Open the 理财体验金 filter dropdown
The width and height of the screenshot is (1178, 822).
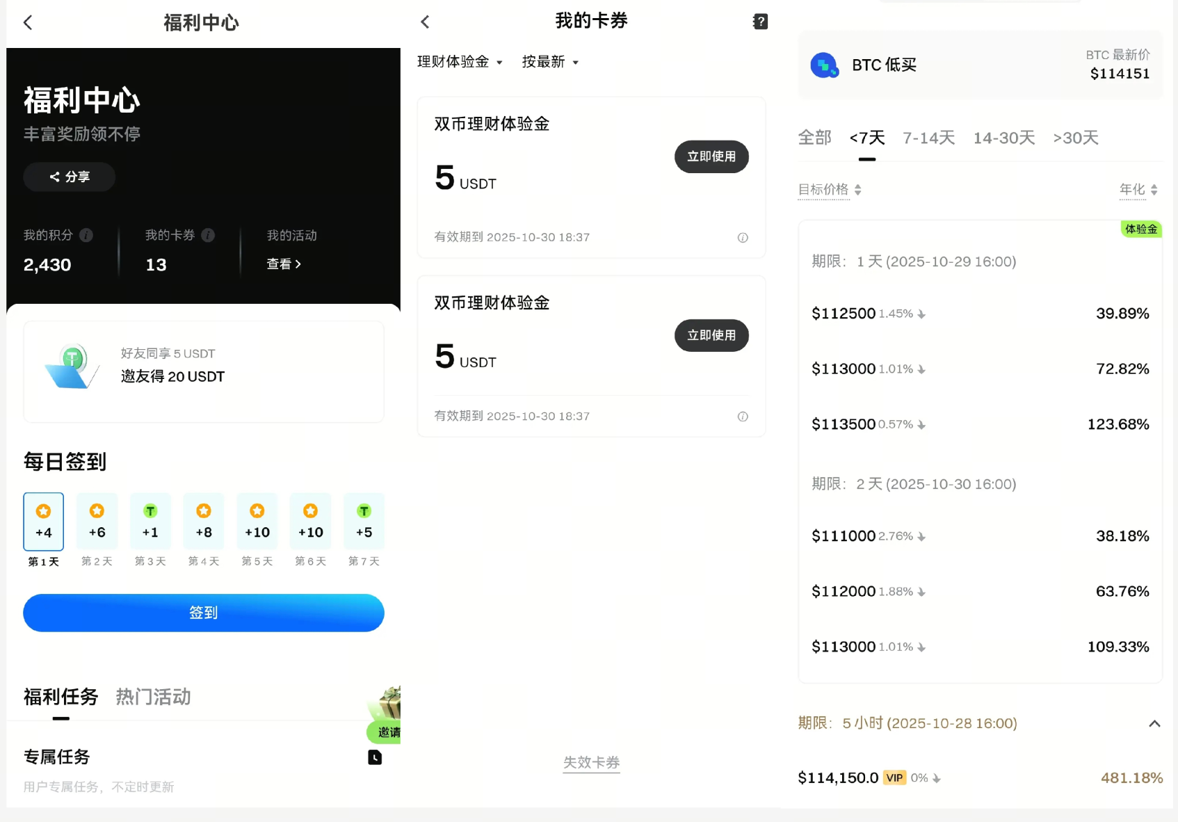pyautogui.click(x=460, y=63)
